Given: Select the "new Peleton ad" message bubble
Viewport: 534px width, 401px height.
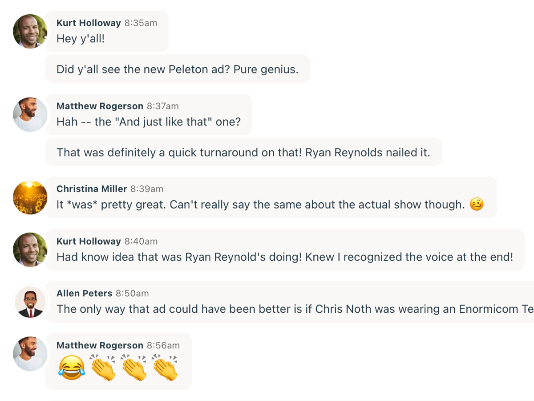Looking at the screenshot, I should tap(177, 69).
